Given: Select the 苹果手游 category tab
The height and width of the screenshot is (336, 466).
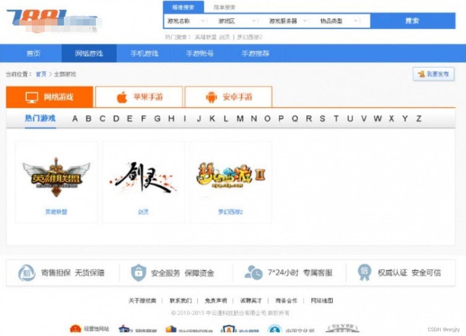Looking at the screenshot, I should [139, 97].
